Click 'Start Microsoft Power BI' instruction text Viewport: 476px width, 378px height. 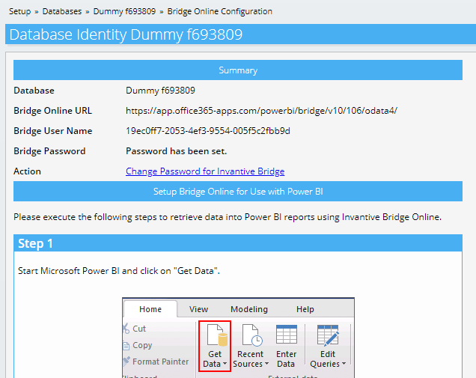(x=119, y=271)
